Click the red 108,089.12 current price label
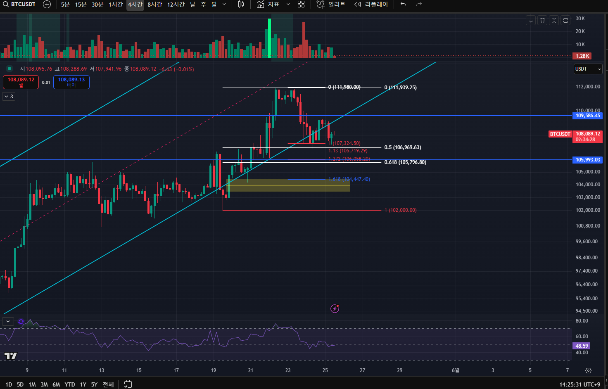The height and width of the screenshot is (389, 608). (x=588, y=137)
